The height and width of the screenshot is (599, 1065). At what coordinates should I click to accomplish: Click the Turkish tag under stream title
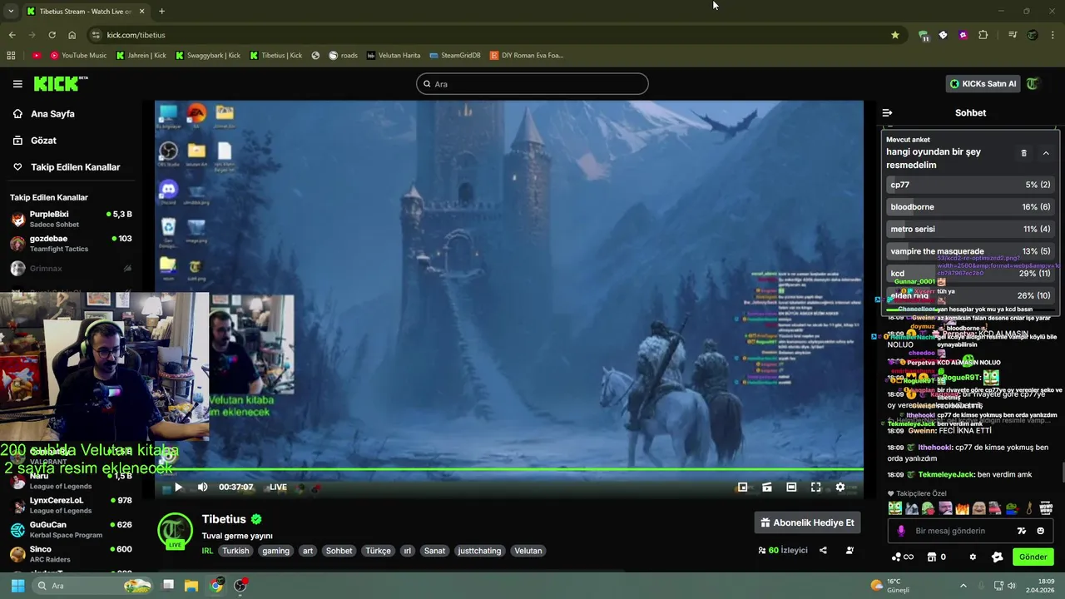[235, 551]
